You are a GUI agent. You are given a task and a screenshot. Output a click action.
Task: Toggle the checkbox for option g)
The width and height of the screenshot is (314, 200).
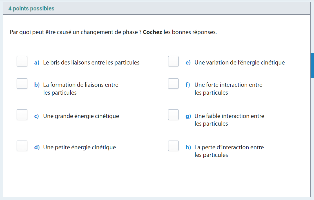(173, 115)
